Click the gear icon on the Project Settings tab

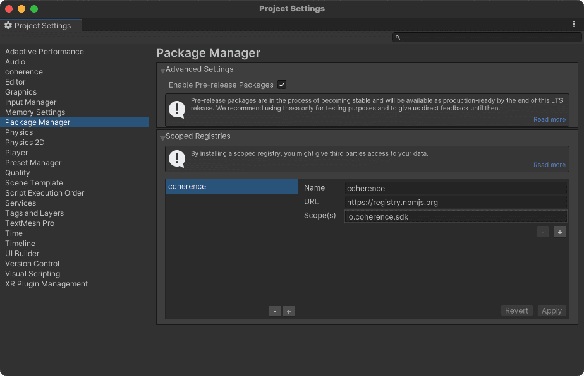[x=9, y=26]
